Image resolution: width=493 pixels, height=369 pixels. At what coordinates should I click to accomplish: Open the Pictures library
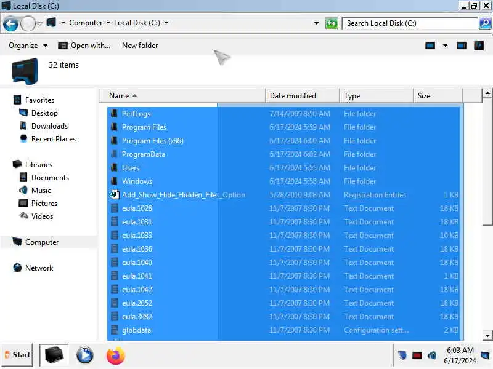click(x=44, y=204)
